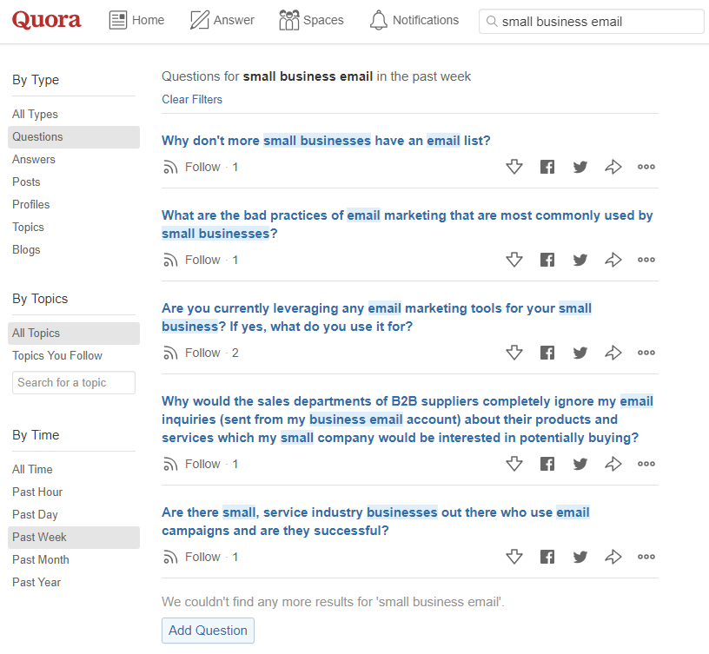Open the Answer page
The width and height of the screenshot is (709, 654).
pos(222,20)
